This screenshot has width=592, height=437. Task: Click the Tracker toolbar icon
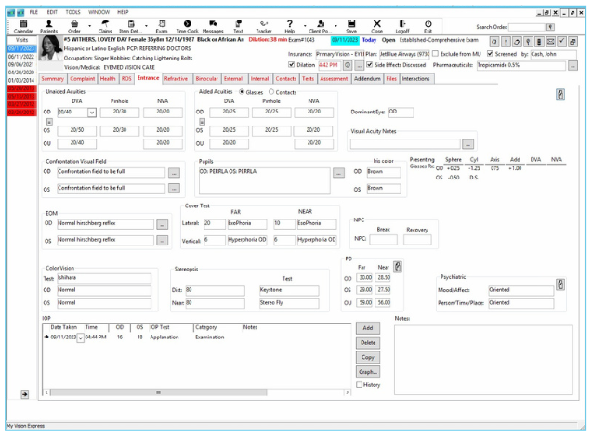(264, 26)
